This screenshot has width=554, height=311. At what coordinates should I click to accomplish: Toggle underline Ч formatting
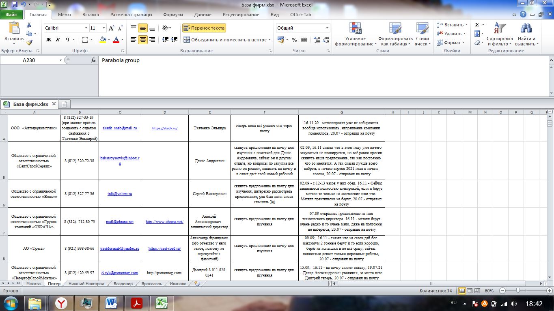(67, 40)
